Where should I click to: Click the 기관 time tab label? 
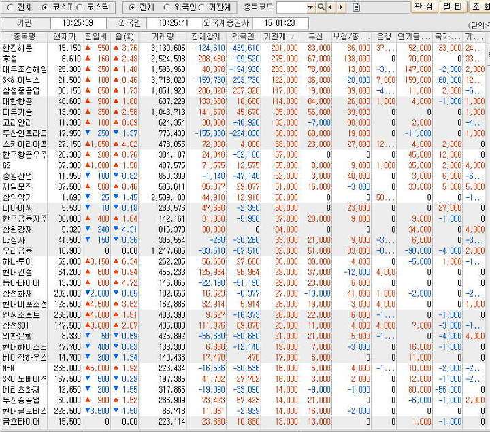click(x=25, y=23)
